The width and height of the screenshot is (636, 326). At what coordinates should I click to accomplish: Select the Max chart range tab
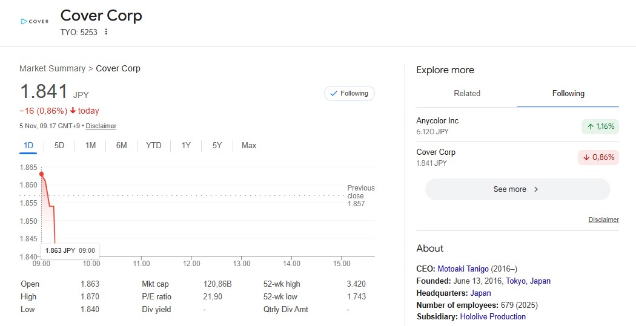pyautogui.click(x=248, y=145)
